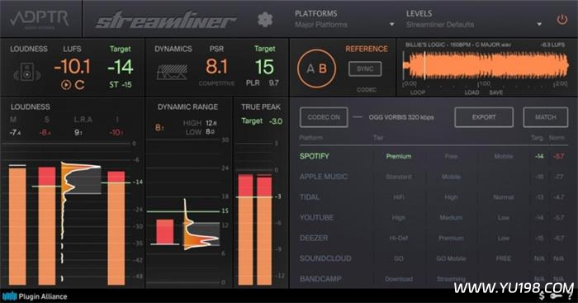Click the green 15 target line on dynamic range meter

(183, 211)
